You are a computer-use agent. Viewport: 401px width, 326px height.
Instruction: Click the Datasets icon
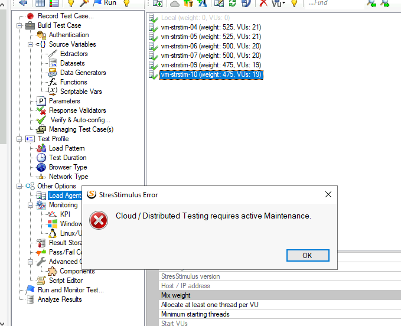tap(53, 63)
